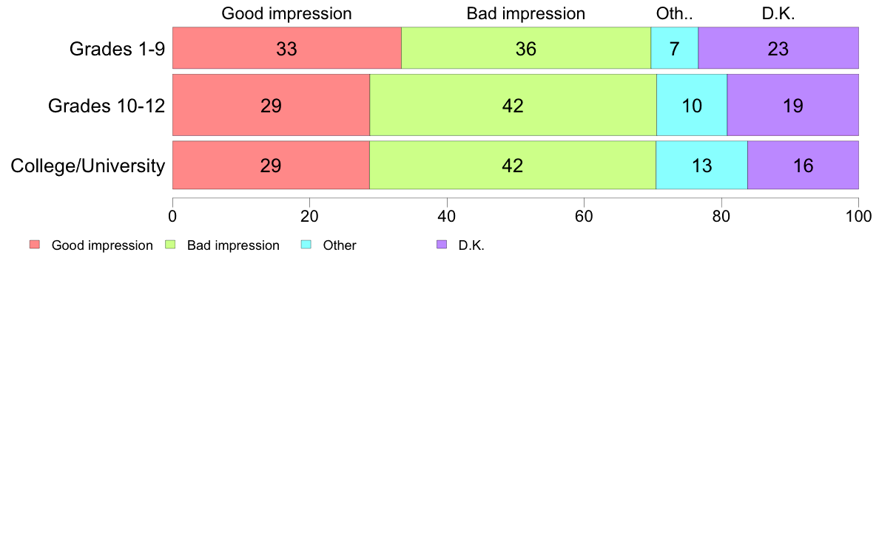Select the Grades 10-12 row label
Viewport: 879px width, 544px height.
click(x=107, y=106)
